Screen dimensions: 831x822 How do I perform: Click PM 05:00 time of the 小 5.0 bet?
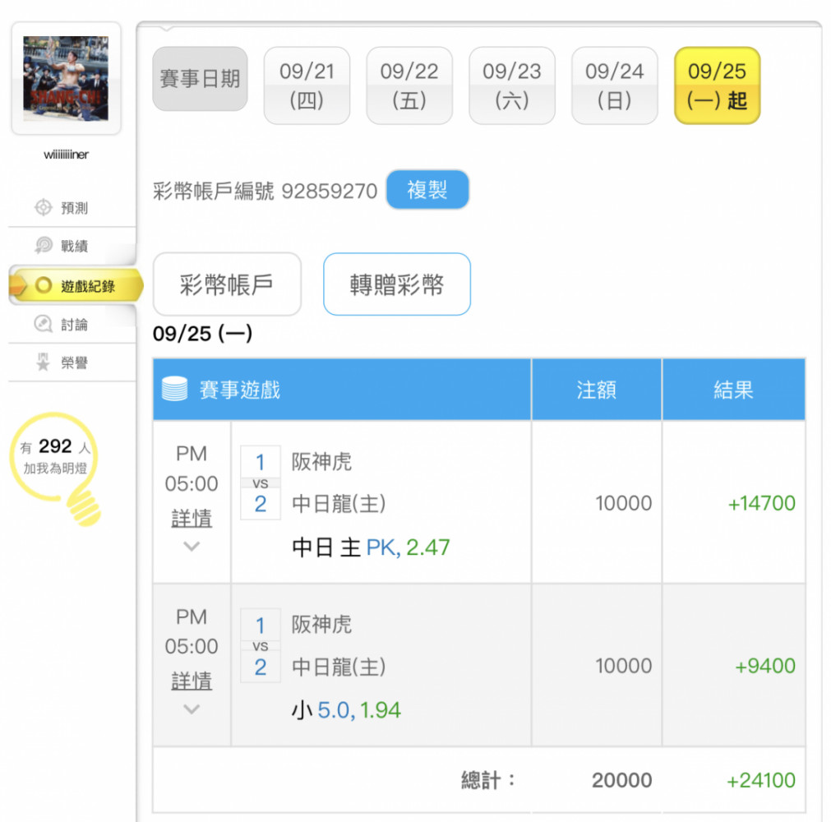192,631
